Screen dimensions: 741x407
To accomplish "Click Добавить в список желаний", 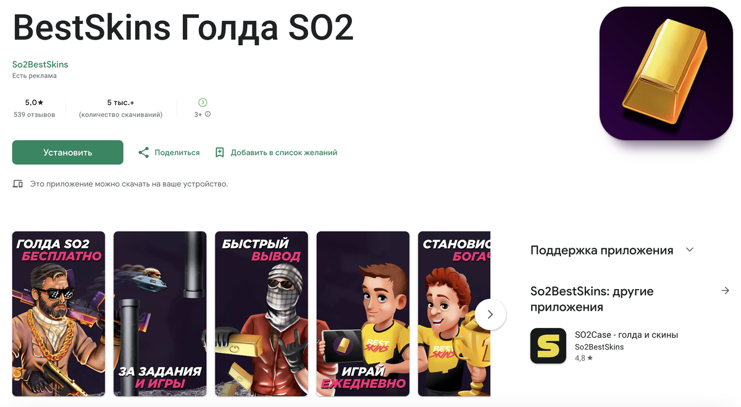I will point(284,153).
